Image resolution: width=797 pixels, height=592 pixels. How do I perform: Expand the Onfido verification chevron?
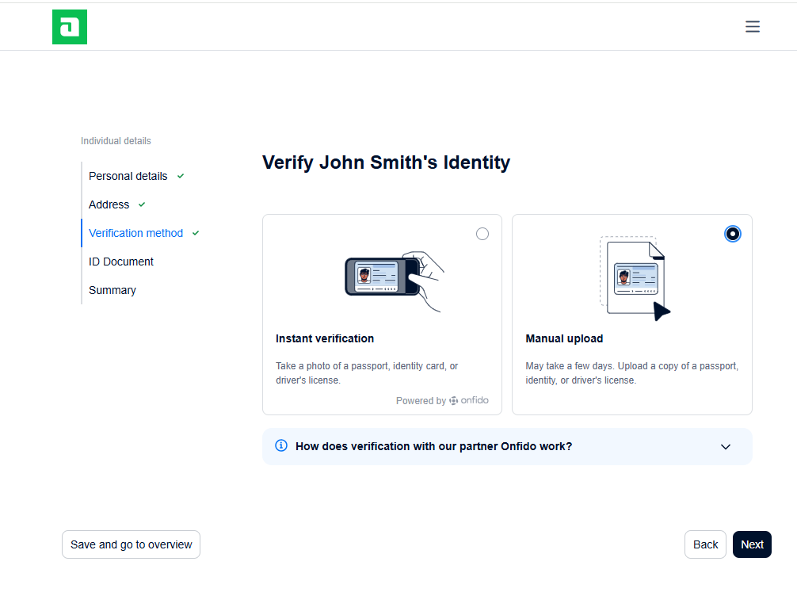[x=726, y=446]
